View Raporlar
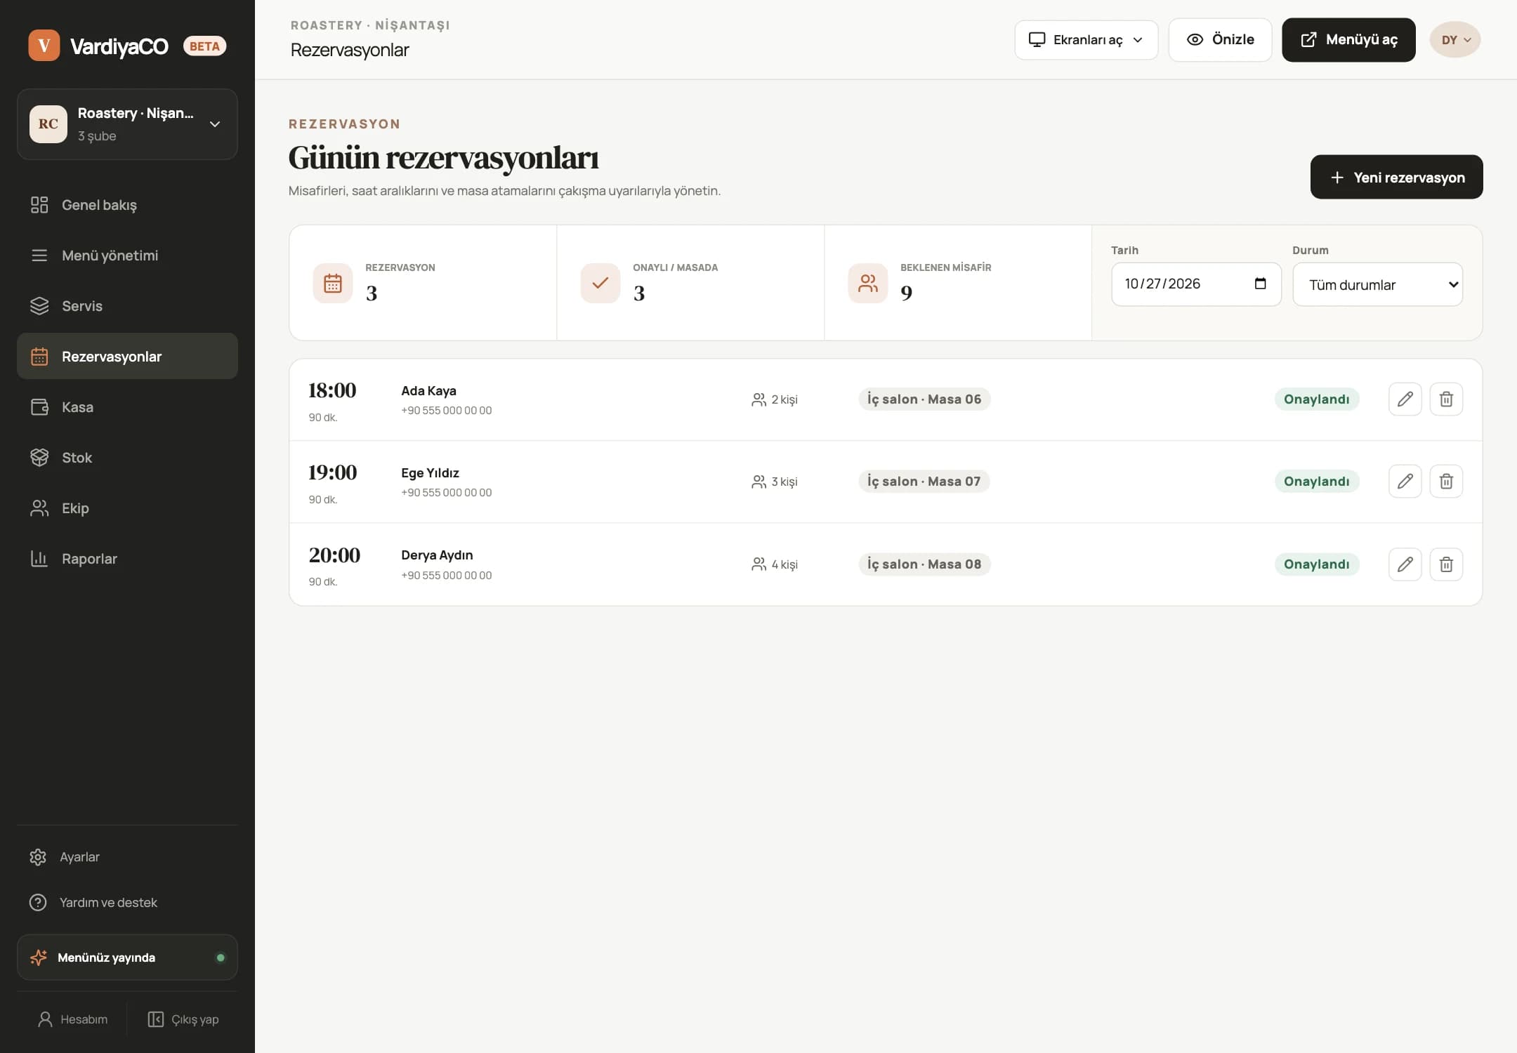The image size is (1517, 1053). click(127, 559)
